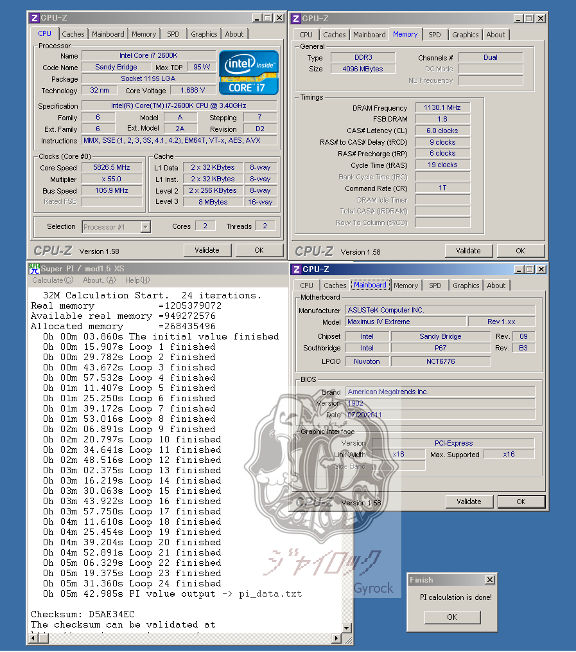Click Validate in the CPU tab window
The image size is (576, 652).
click(x=207, y=250)
